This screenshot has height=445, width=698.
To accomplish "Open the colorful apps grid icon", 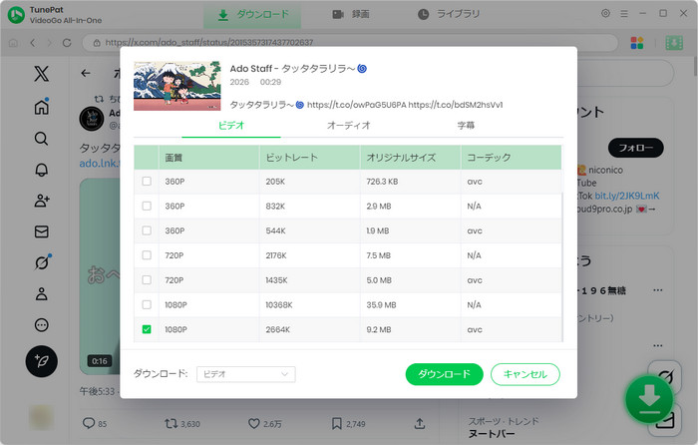I will (x=637, y=43).
